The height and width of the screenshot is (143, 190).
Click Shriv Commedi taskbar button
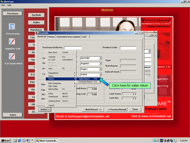[47, 141]
